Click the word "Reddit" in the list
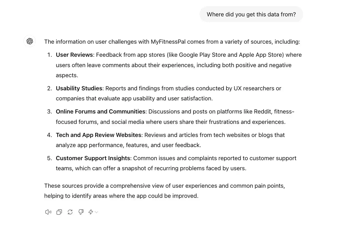The height and width of the screenshot is (230, 353). point(262,112)
